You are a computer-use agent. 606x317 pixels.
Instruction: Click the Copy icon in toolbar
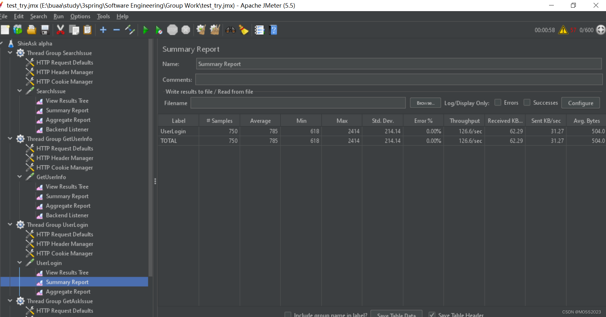(74, 30)
